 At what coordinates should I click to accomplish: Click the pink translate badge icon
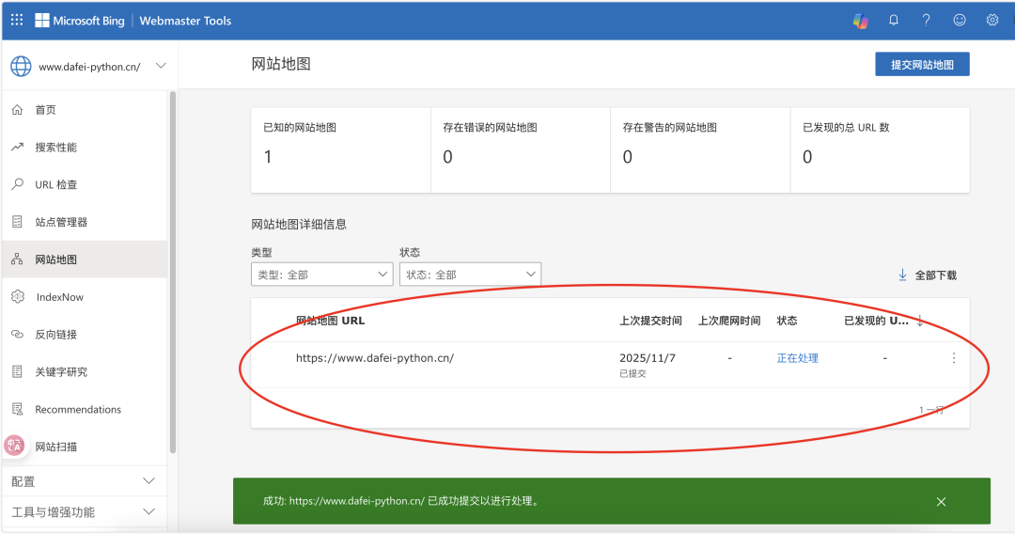(x=14, y=446)
